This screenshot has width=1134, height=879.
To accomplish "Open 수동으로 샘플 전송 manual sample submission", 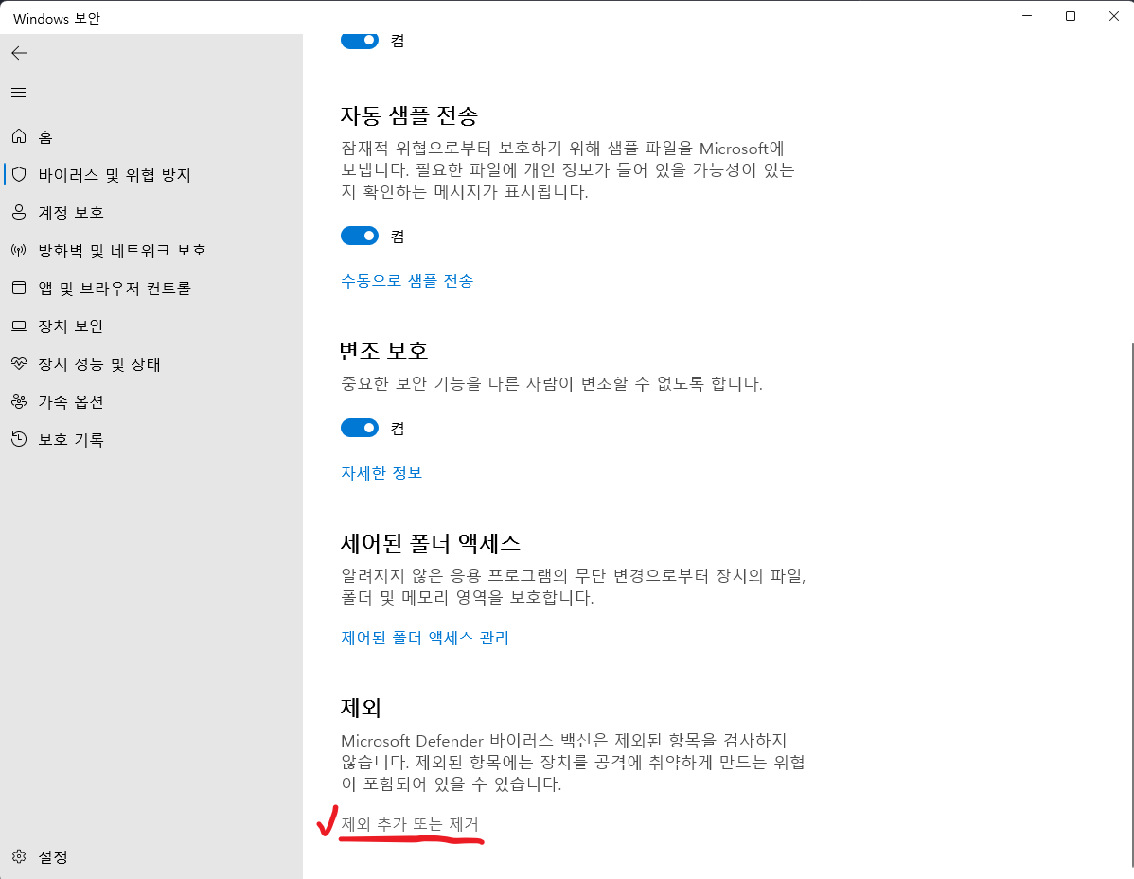I will 407,280.
